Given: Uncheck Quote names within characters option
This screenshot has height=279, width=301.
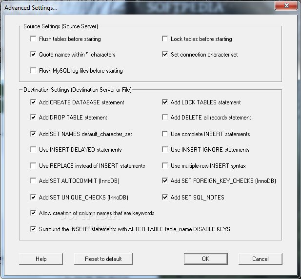Looking at the screenshot, I should click(33, 54).
